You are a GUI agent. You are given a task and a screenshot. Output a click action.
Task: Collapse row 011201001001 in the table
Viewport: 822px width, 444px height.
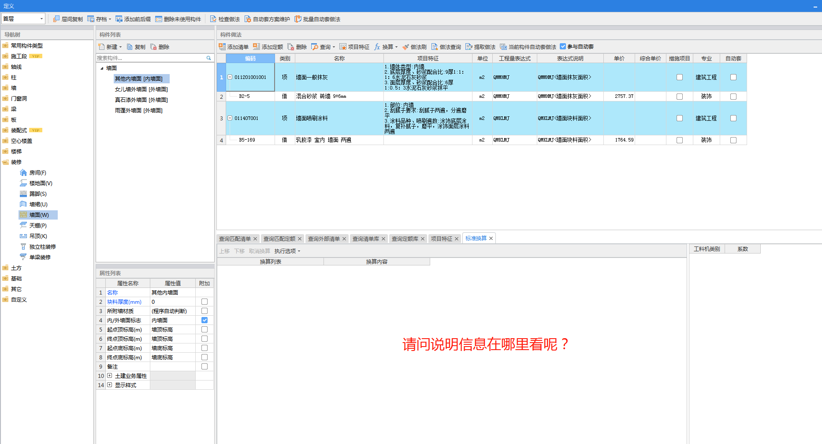(230, 77)
